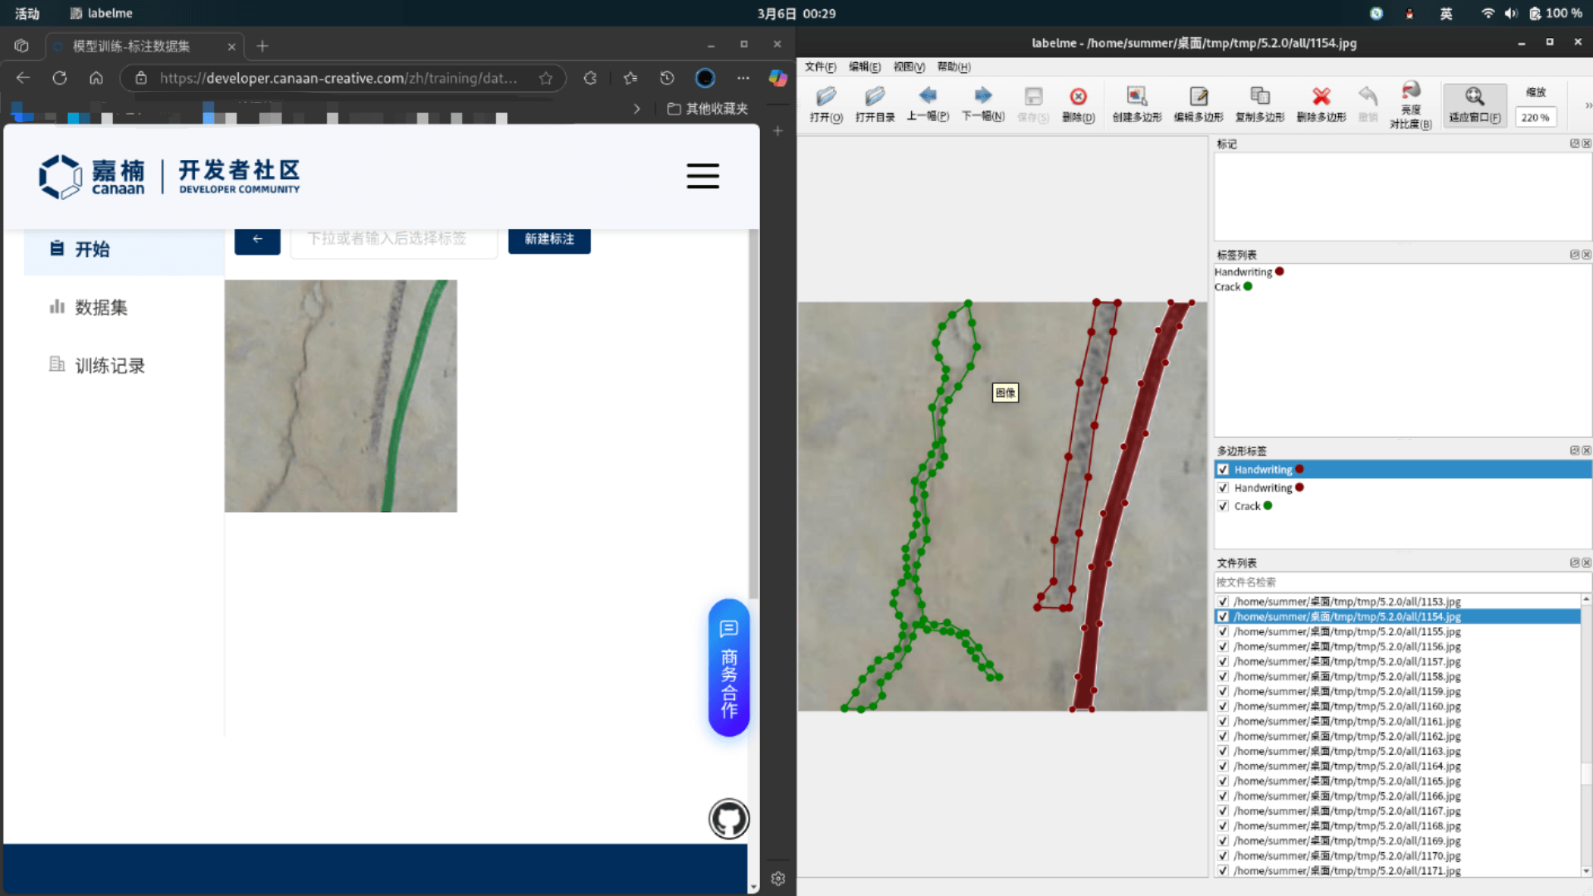Click the Delete Polygons (删除多边形) red X icon
1593x896 pixels.
1321,97
